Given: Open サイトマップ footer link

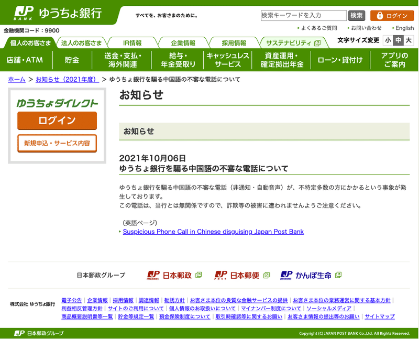Looking at the screenshot, I should click(380, 316).
